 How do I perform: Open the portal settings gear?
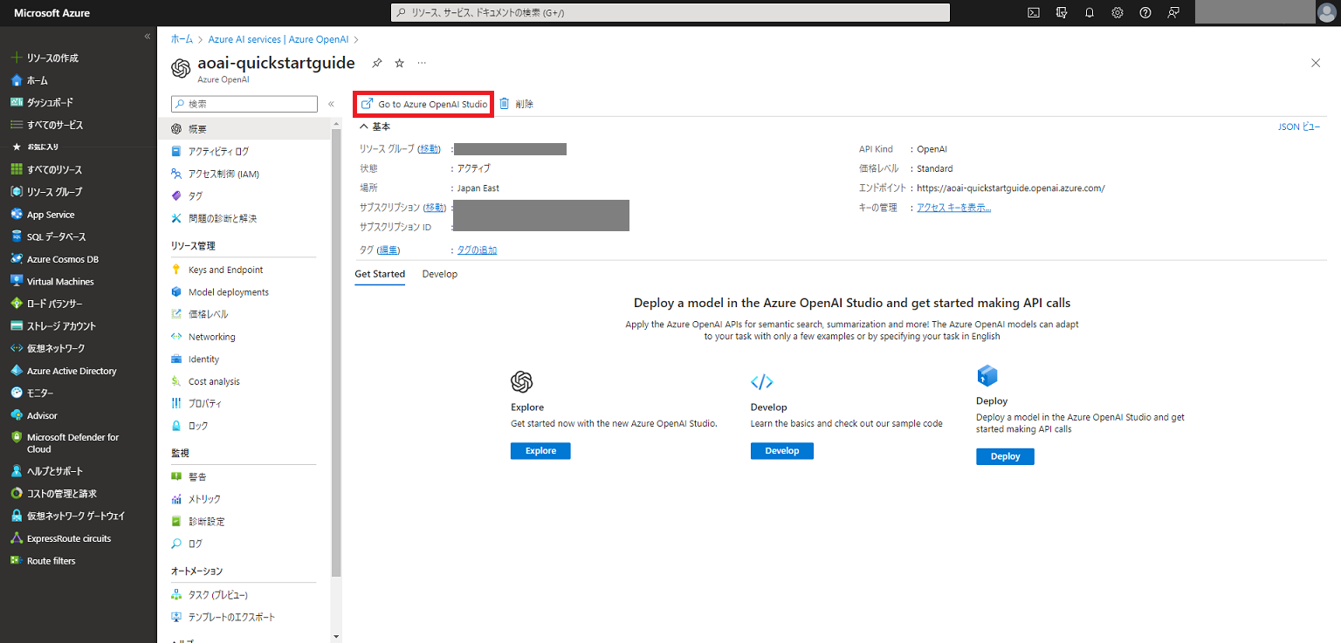click(1117, 13)
